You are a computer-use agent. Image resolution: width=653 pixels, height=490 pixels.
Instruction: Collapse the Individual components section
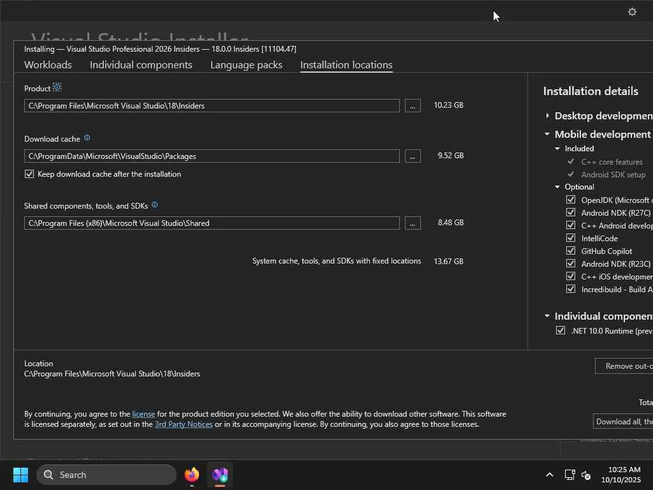tap(547, 316)
